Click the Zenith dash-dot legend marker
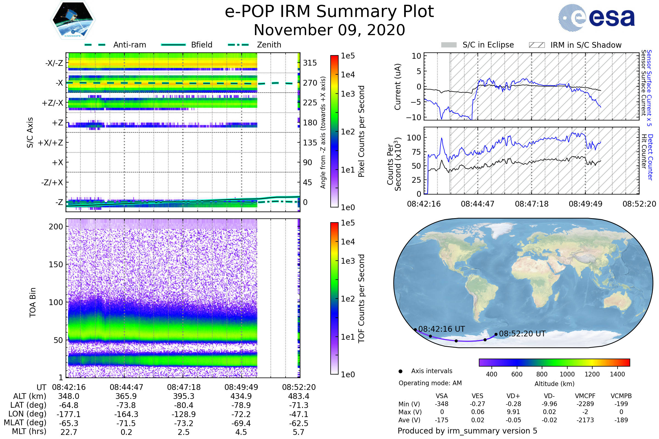This screenshot has height=439, width=659. 238,45
